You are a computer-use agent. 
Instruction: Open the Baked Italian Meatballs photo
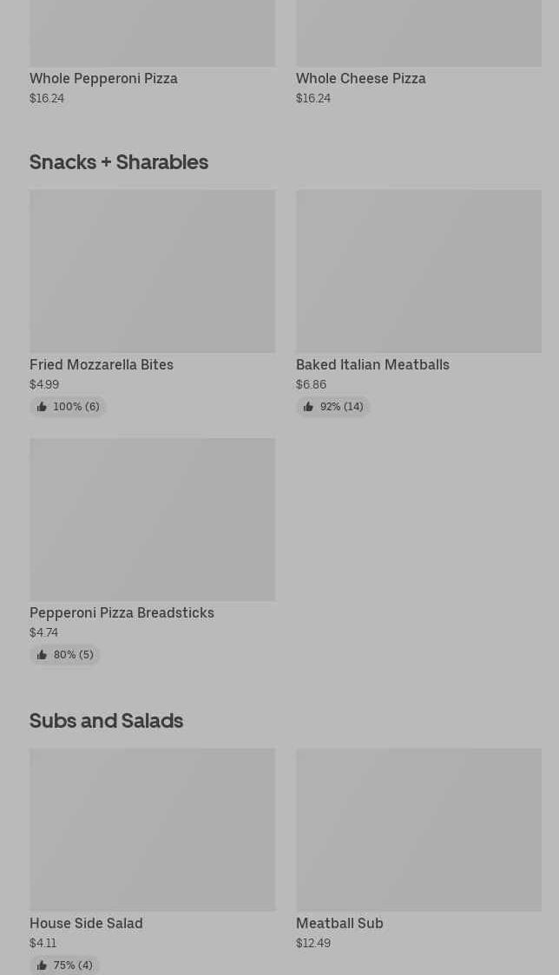tap(418, 271)
